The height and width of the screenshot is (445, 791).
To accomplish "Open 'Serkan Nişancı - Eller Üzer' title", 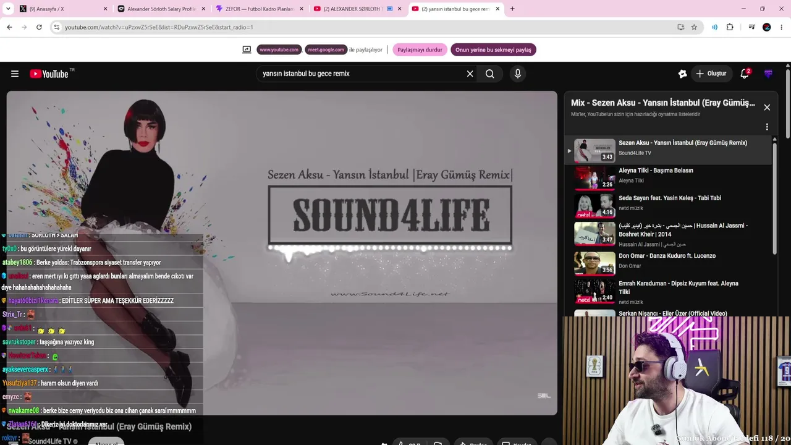I will (x=672, y=313).
